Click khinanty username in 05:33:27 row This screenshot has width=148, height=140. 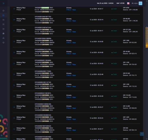(69, 106)
